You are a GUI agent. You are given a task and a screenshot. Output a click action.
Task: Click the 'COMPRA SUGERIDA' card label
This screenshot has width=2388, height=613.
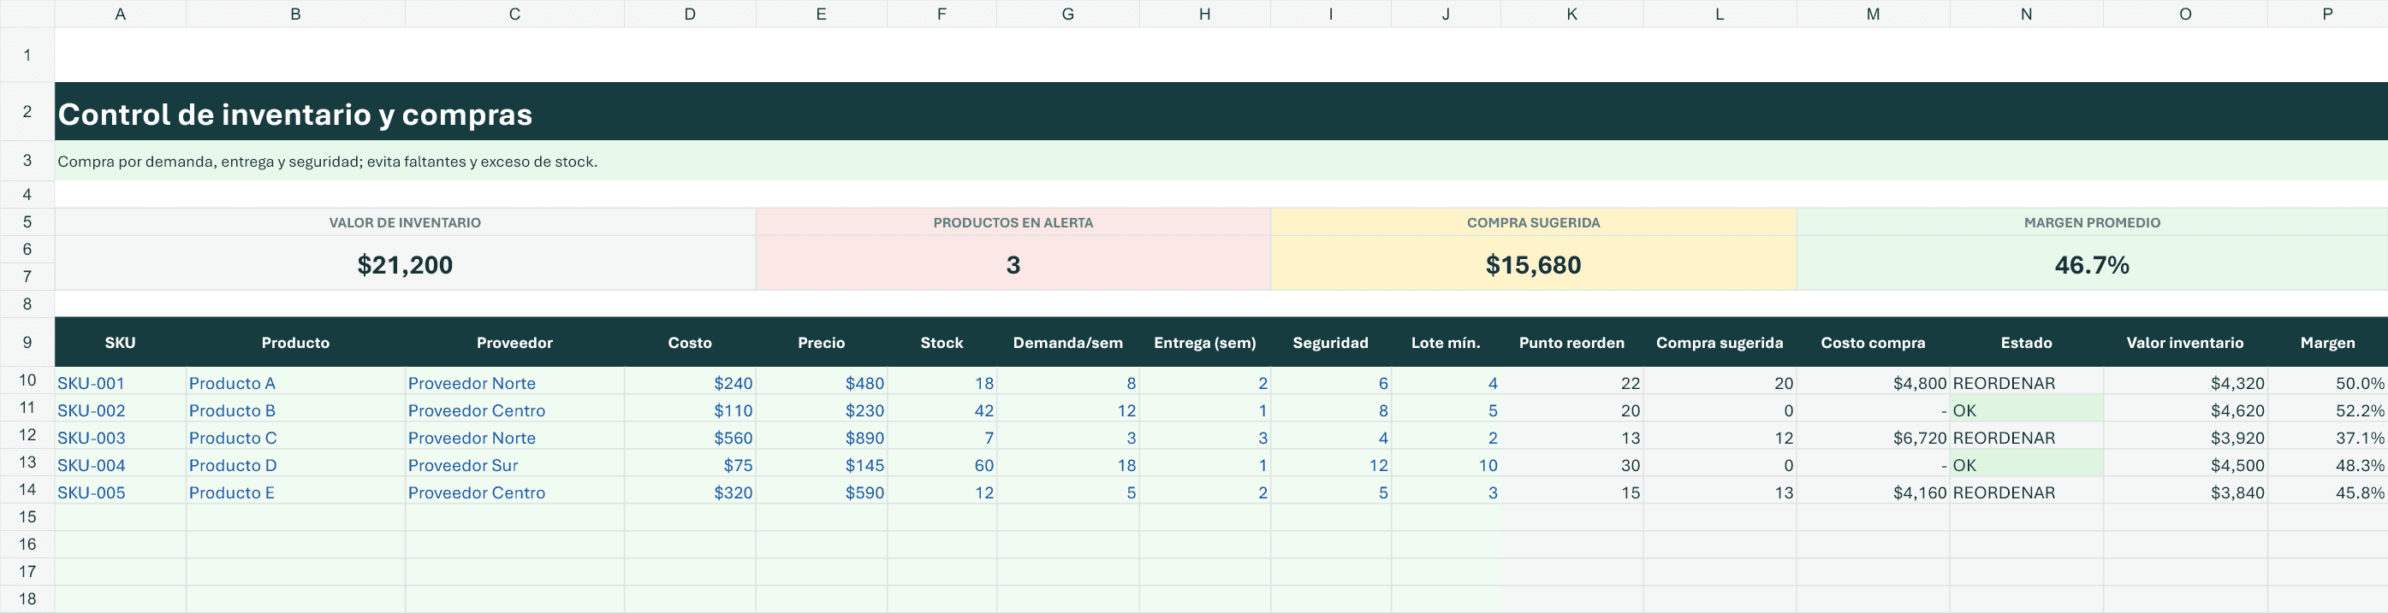[x=1533, y=222]
